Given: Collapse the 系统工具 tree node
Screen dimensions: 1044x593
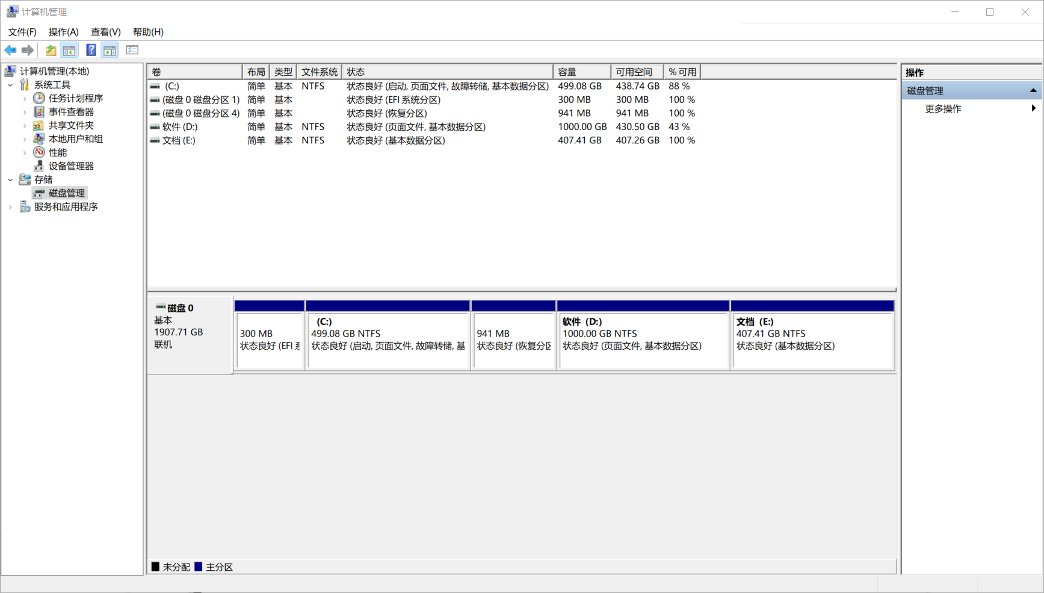Looking at the screenshot, I should pyautogui.click(x=10, y=85).
